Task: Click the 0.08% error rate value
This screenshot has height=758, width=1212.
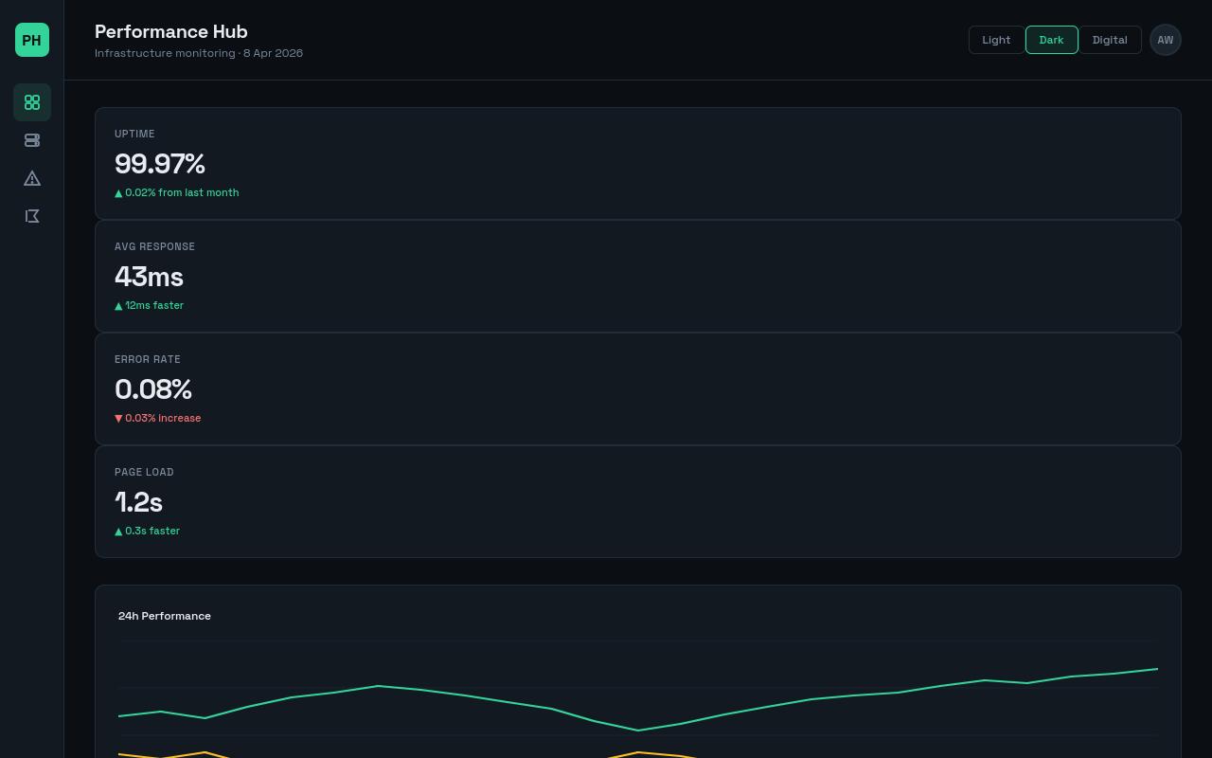Action: [x=153, y=389]
